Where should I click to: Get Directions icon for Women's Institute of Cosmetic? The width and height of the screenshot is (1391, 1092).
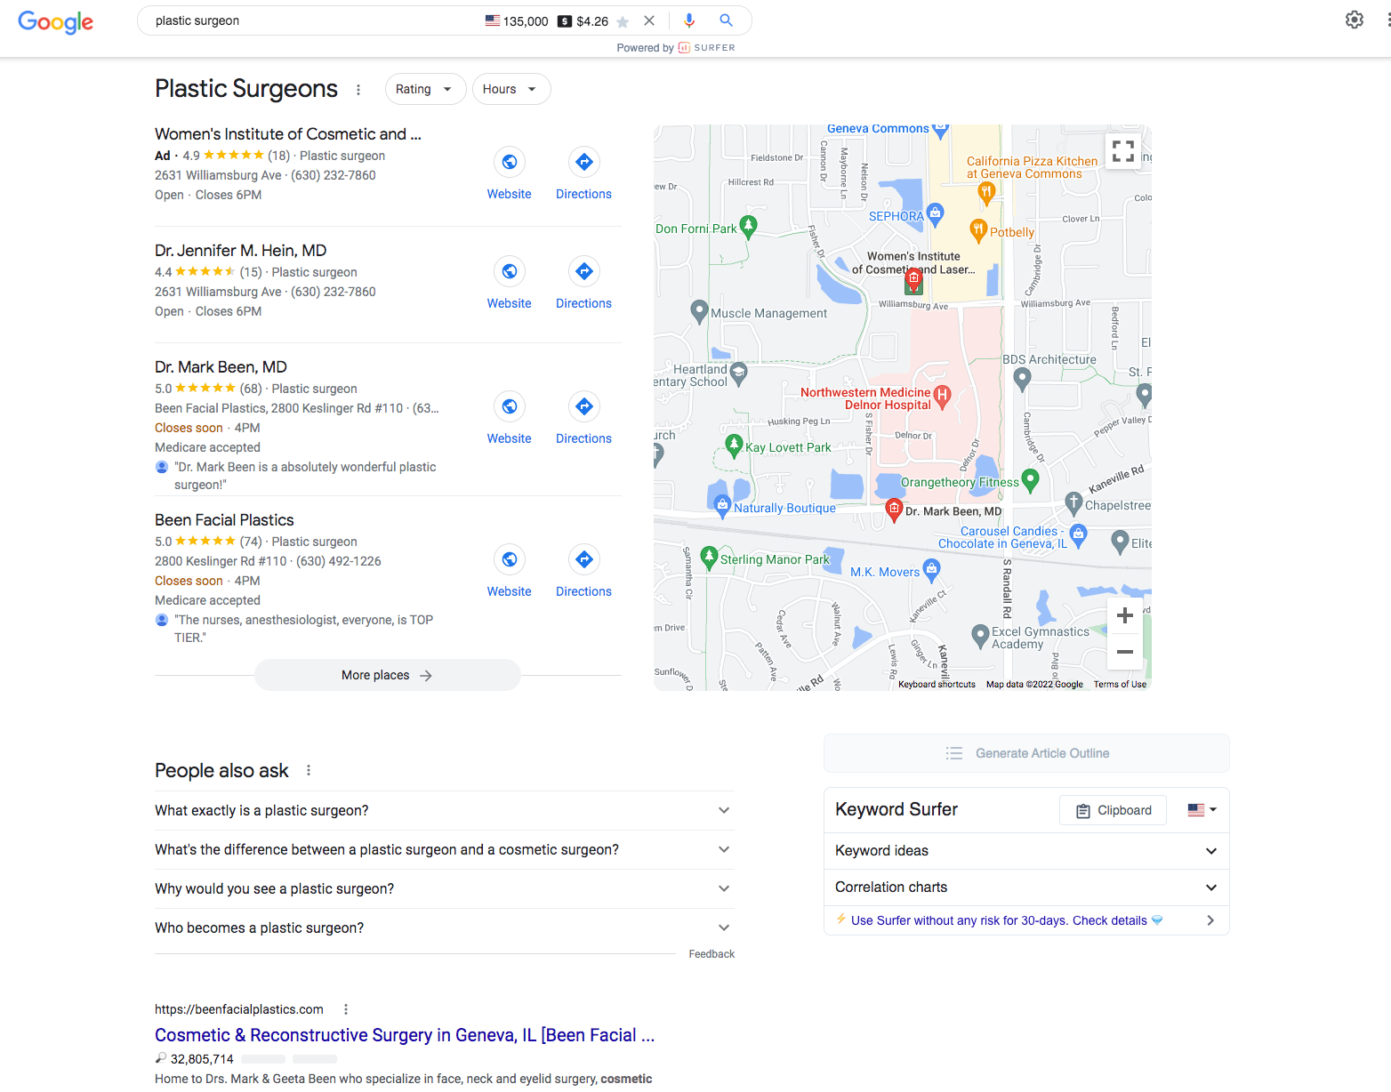point(584,162)
